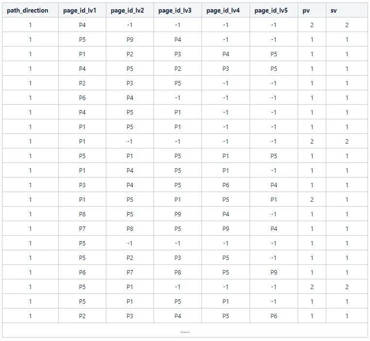The image size is (370, 341).
Task: Click the P7 cell in page_id_lv2 column
Action: click(x=130, y=272)
